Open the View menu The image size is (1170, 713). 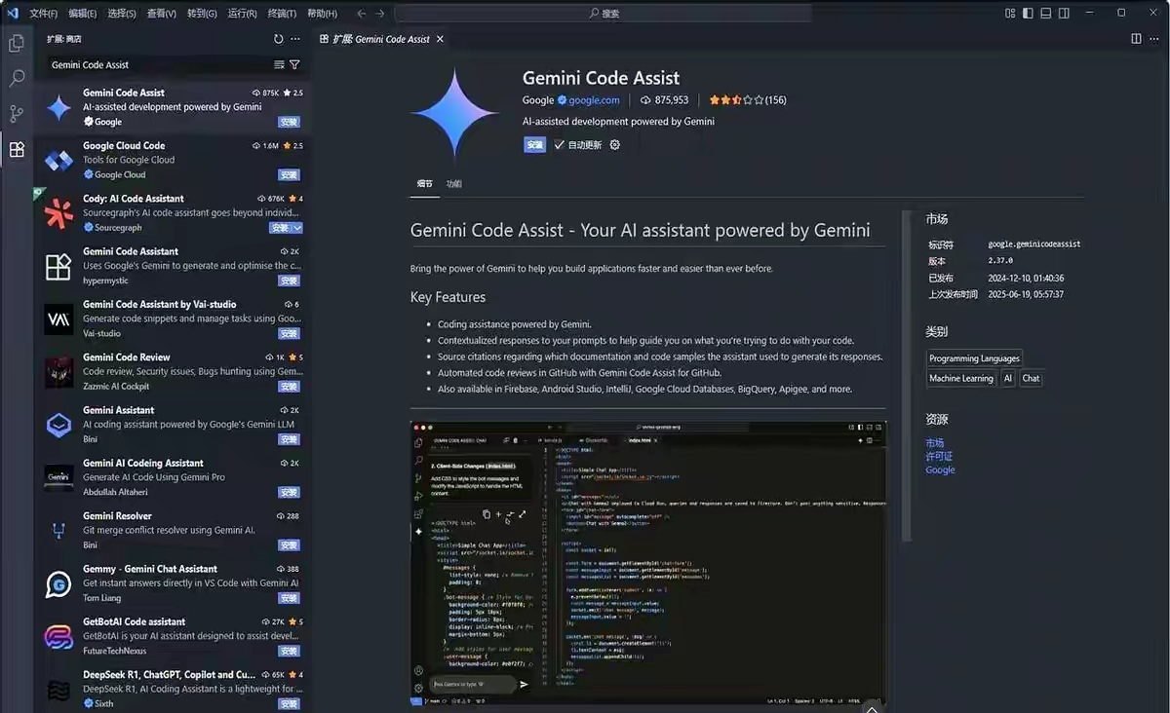[162, 14]
